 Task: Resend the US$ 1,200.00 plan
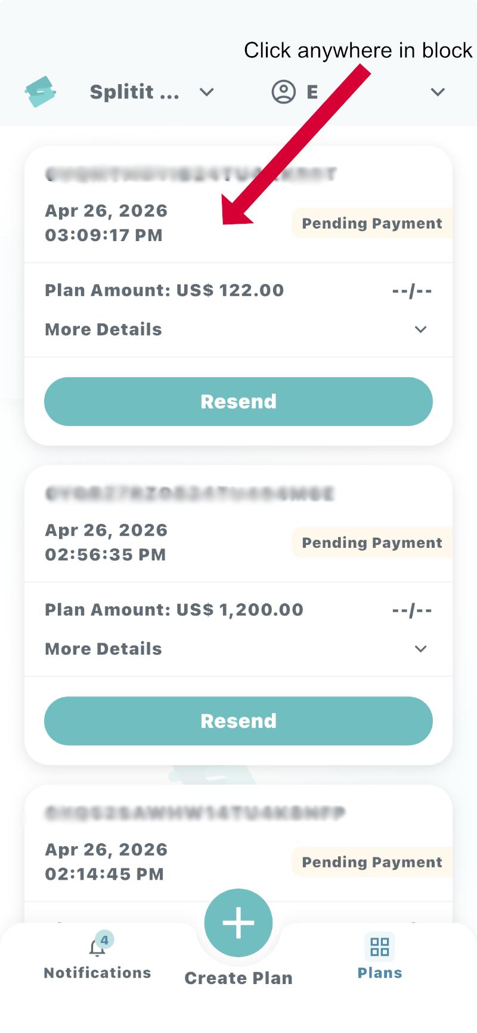238,721
